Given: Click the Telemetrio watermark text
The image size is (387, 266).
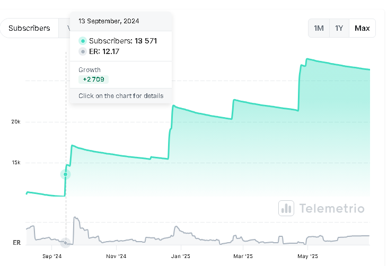Looking at the screenshot, I should 332,208.
